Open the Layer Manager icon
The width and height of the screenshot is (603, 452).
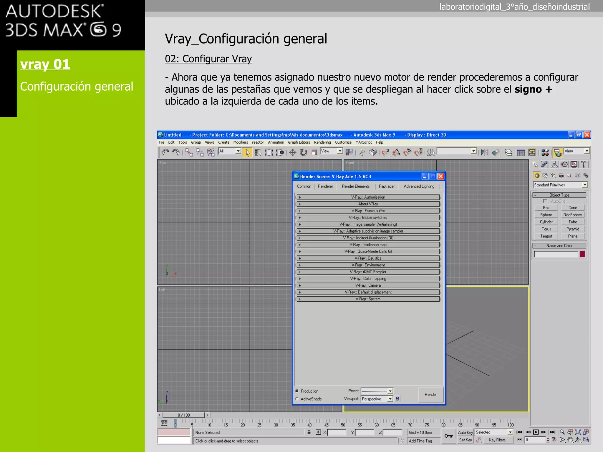click(508, 152)
